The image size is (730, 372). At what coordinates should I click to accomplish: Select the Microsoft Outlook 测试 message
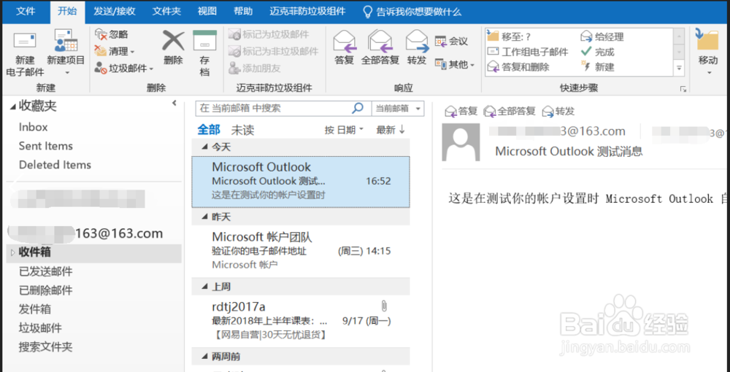tap(301, 182)
